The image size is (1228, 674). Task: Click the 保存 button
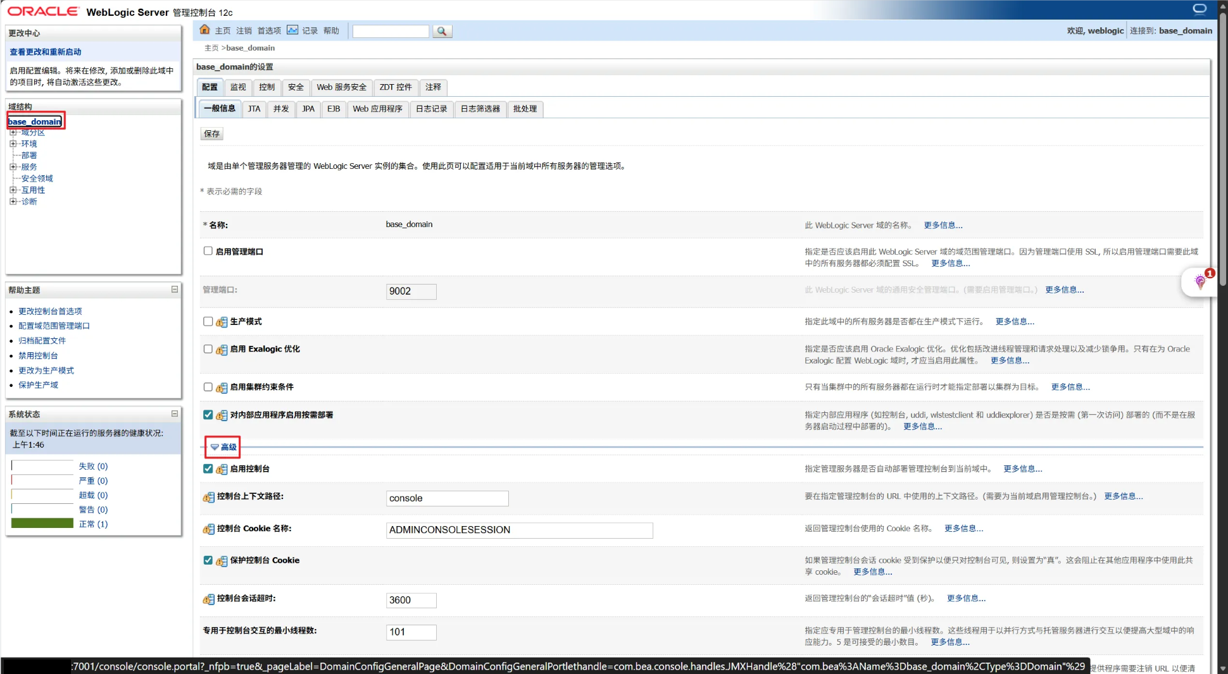[212, 134]
